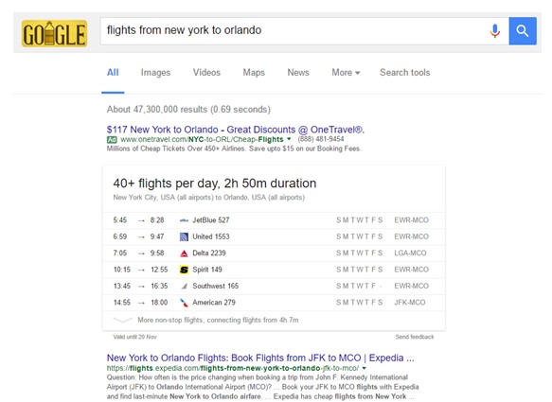Click the Spirit yellow airline logo
552x402 pixels.
pyautogui.click(x=184, y=270)
